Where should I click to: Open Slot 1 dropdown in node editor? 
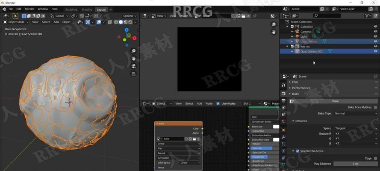(252, 103)
